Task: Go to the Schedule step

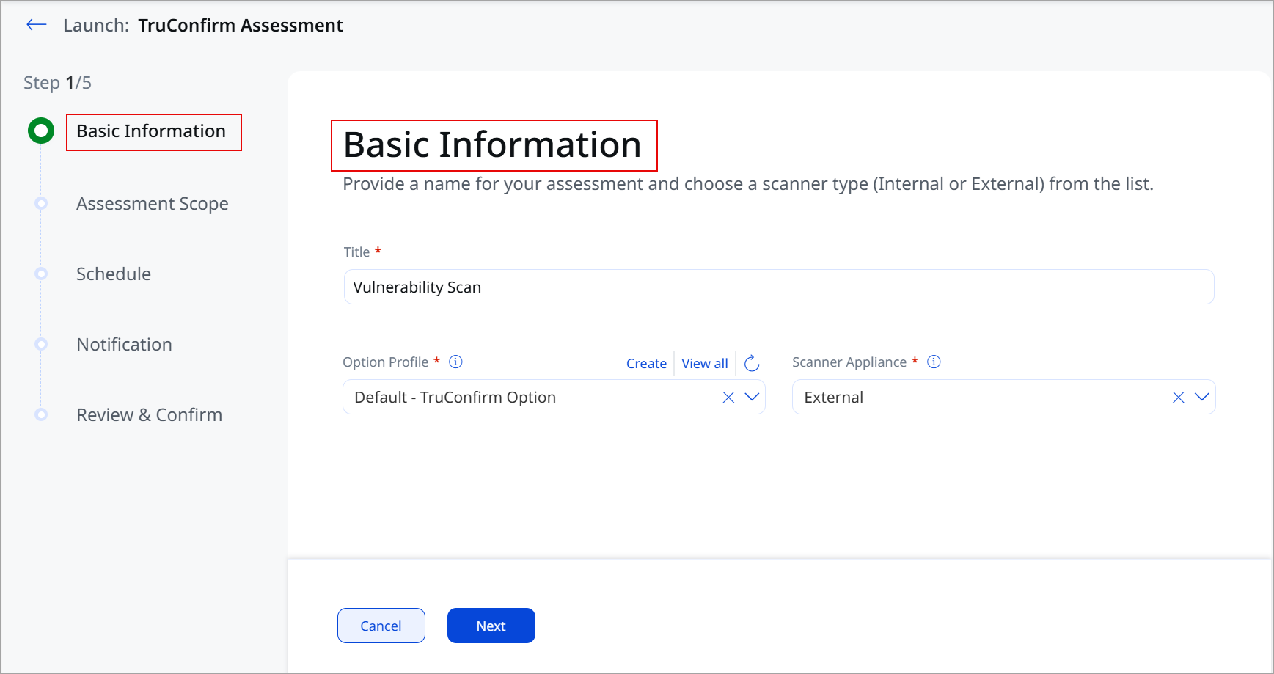Action: [x=114, y=274]
